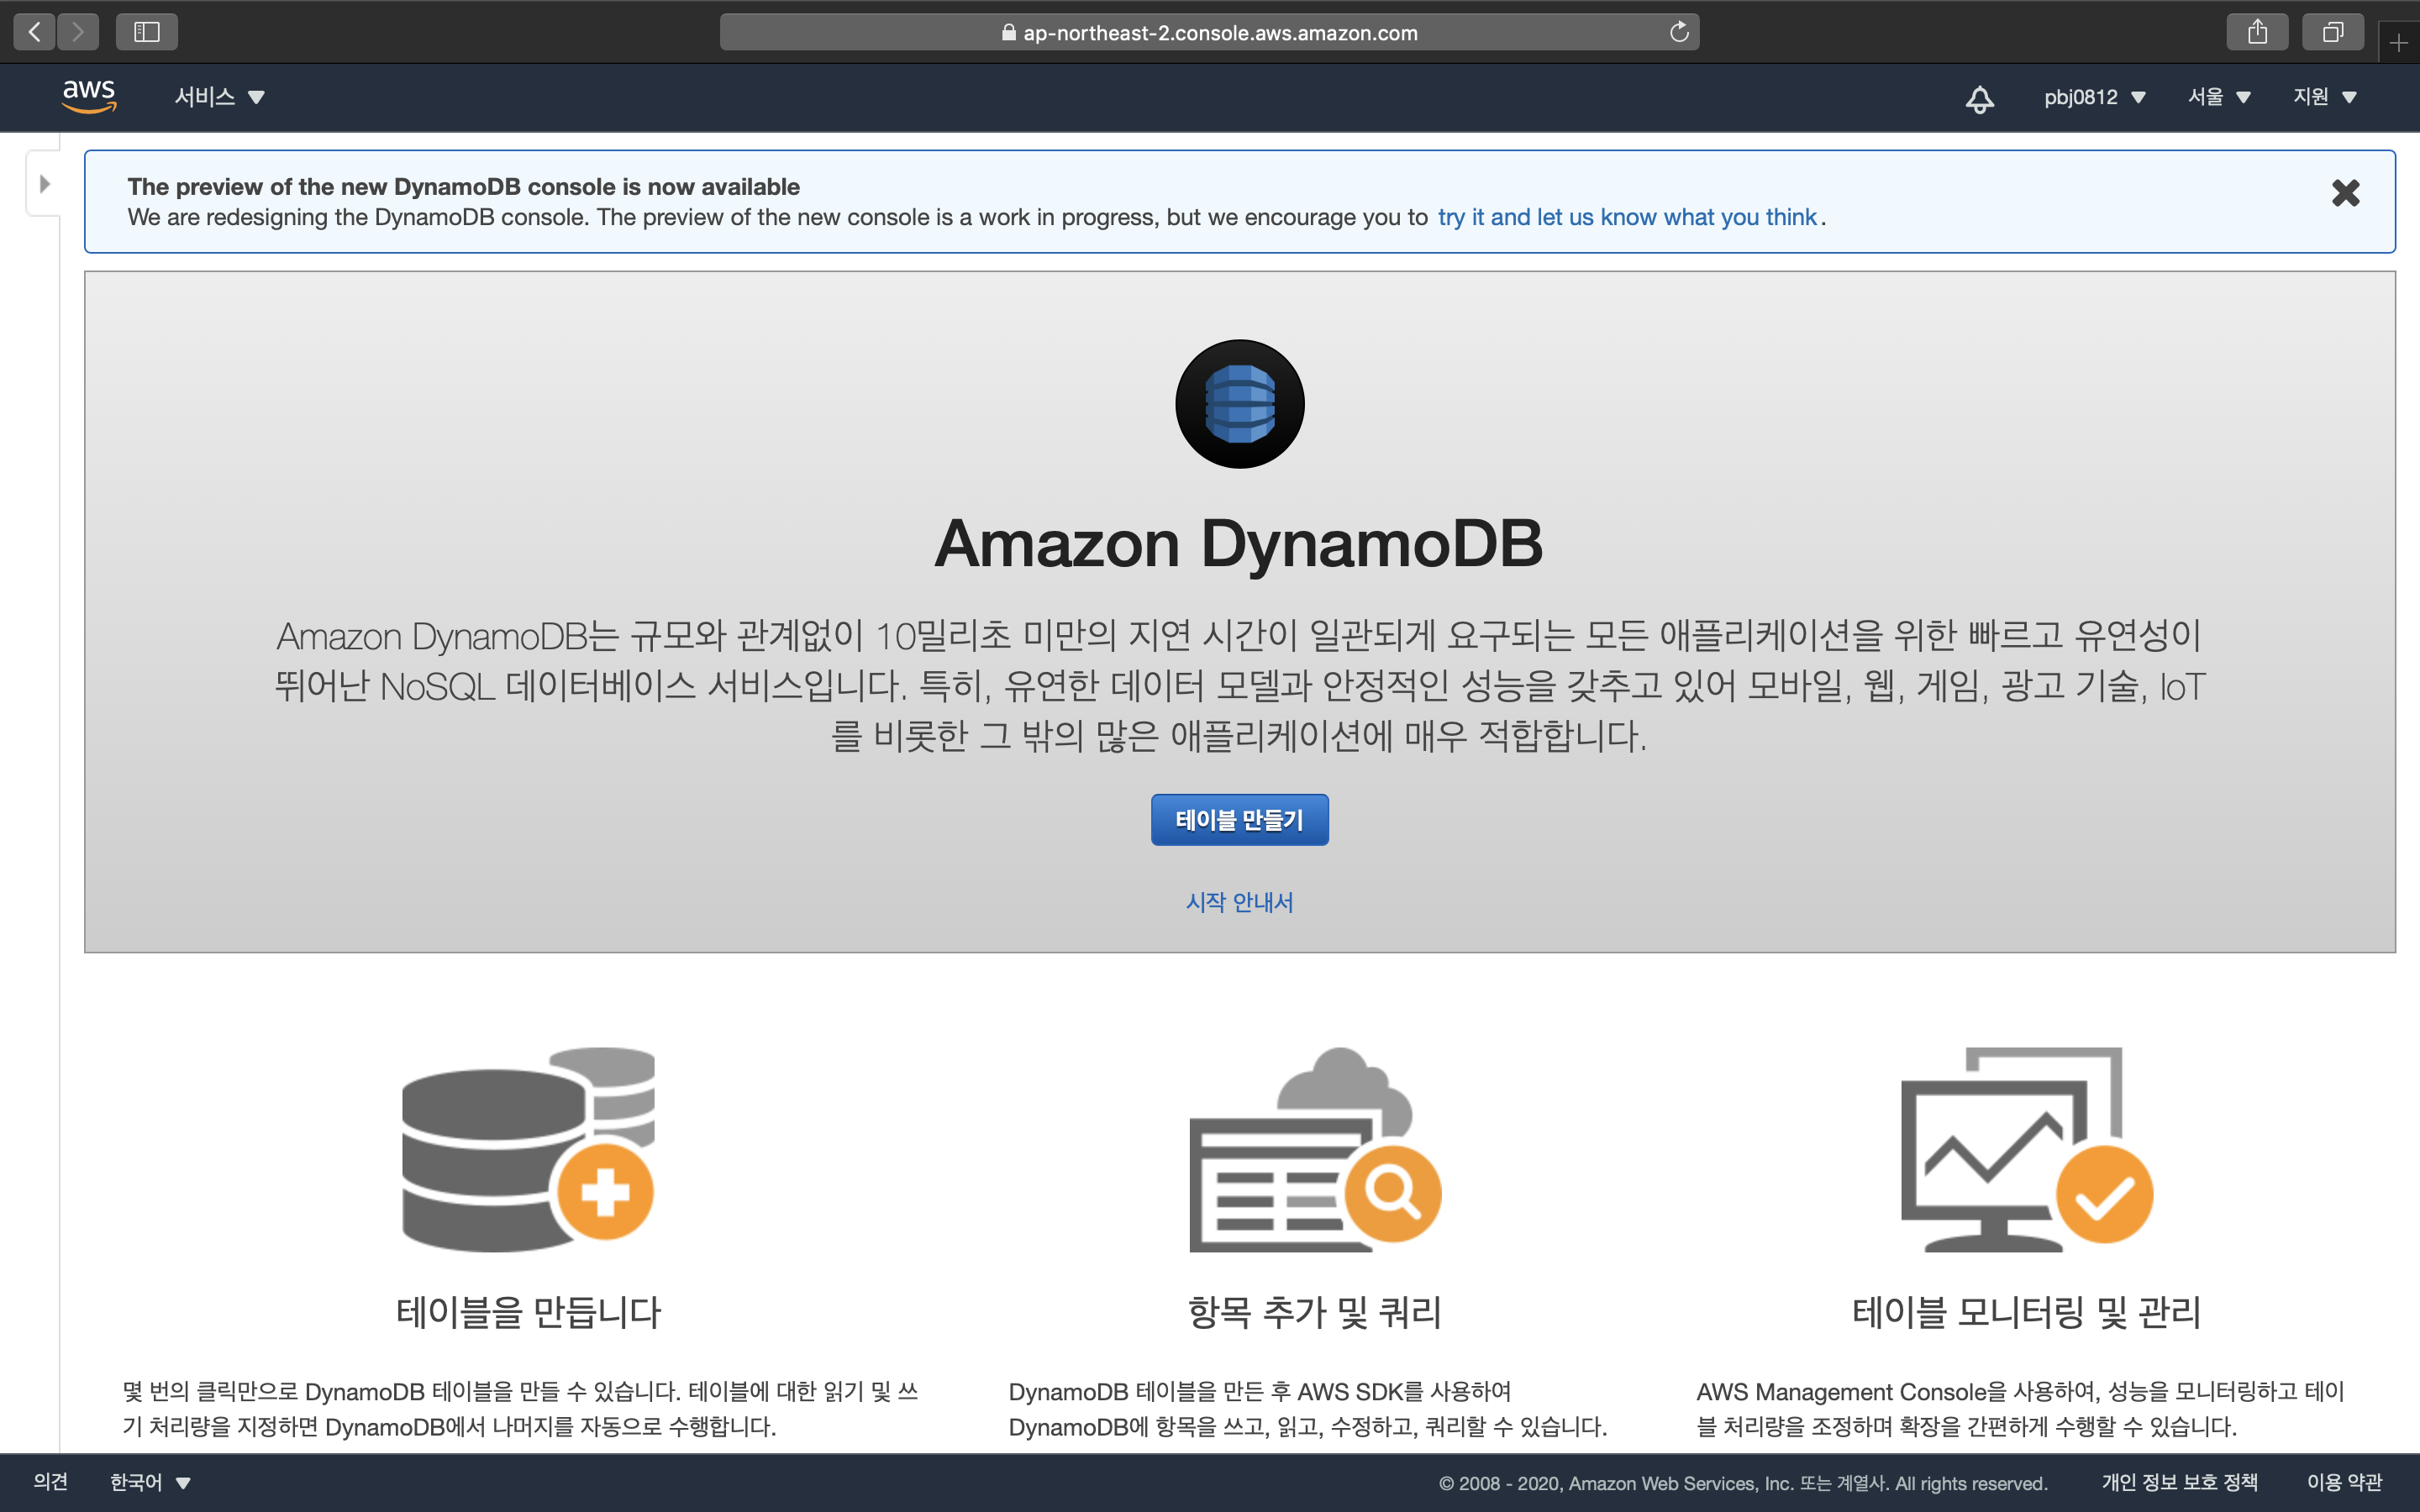This screenshot has width=2420, height=1512.
Task: Click the 항목 추가 및 쿼리 heading
Action: click(x=1314, y=1311)
